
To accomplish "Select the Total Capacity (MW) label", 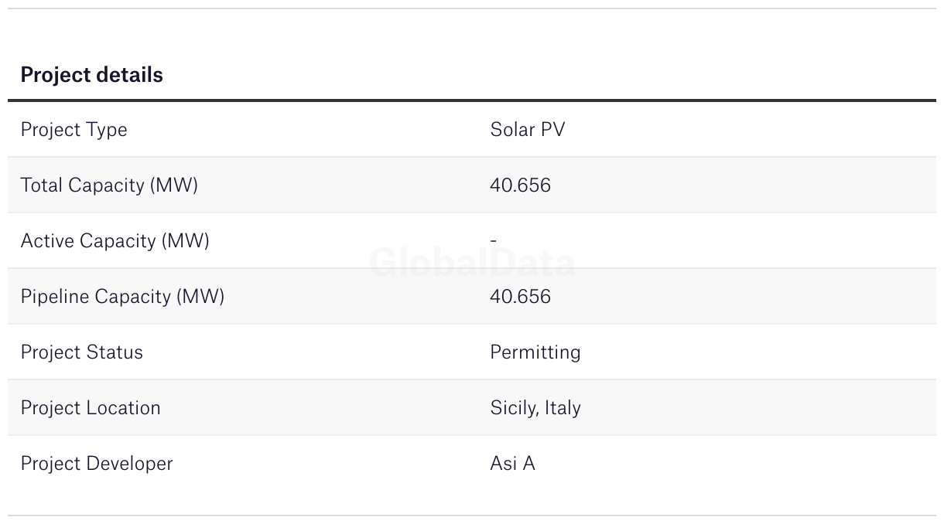I will tap(109, 185).
